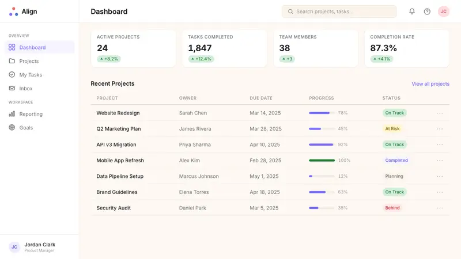Open more options for Brand Guidelines row
Image resolution: width=461 pixels, height=259 pixels.
pyautogui.click(x=440, y=192)
